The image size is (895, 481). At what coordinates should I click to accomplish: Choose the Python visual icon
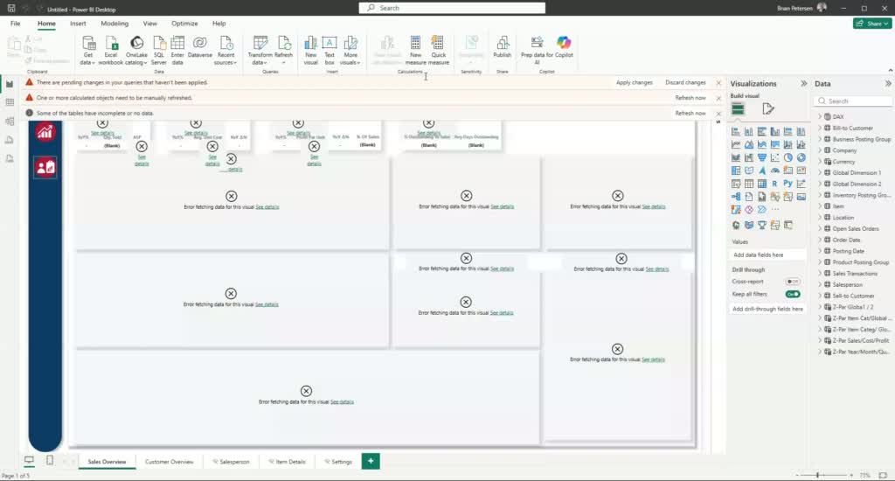click(788, 184)
